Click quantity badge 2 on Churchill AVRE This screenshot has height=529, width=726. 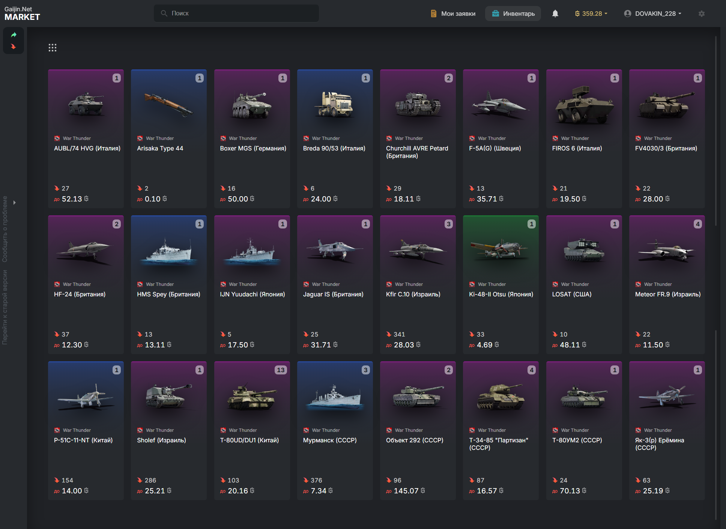(448, 78)
